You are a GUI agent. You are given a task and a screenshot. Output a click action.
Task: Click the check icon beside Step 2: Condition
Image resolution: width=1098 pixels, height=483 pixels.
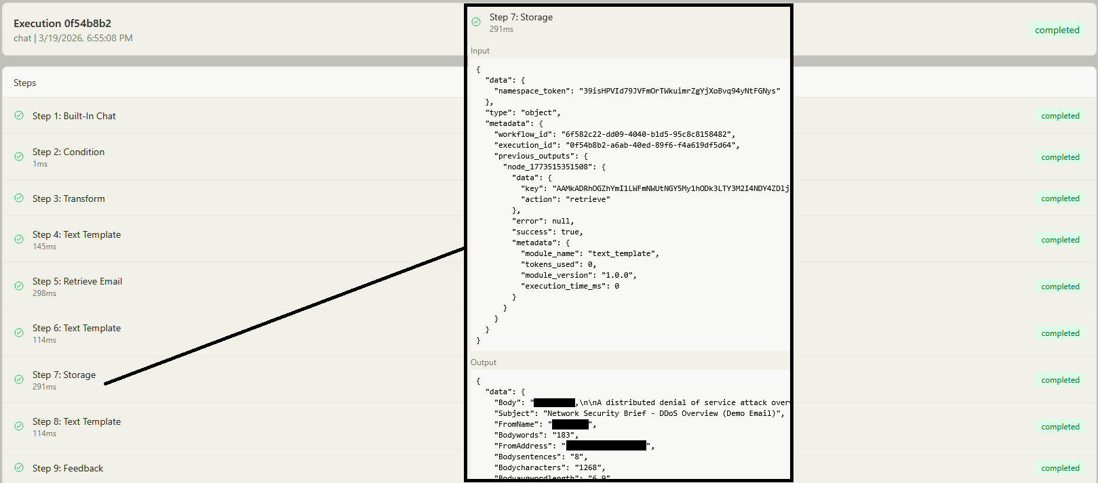tap(19, 156)
